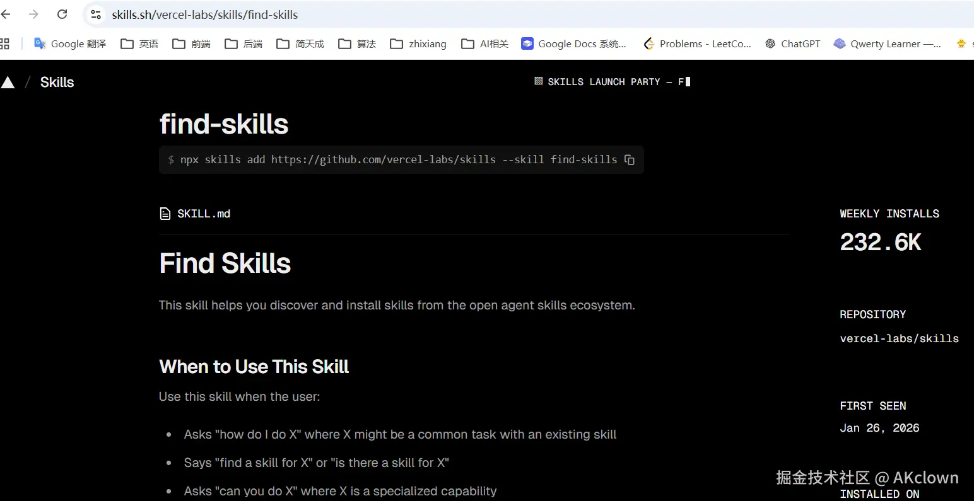The height and width of the screenshot is (501, 974).
Task: Open the 算法 bookmark folder
Action: pyautogui.click(x=357, y=43)
